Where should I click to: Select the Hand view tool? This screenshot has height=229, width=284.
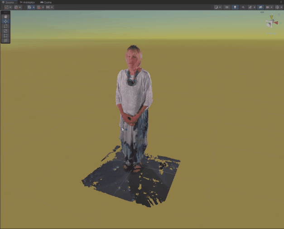[5, 17]
